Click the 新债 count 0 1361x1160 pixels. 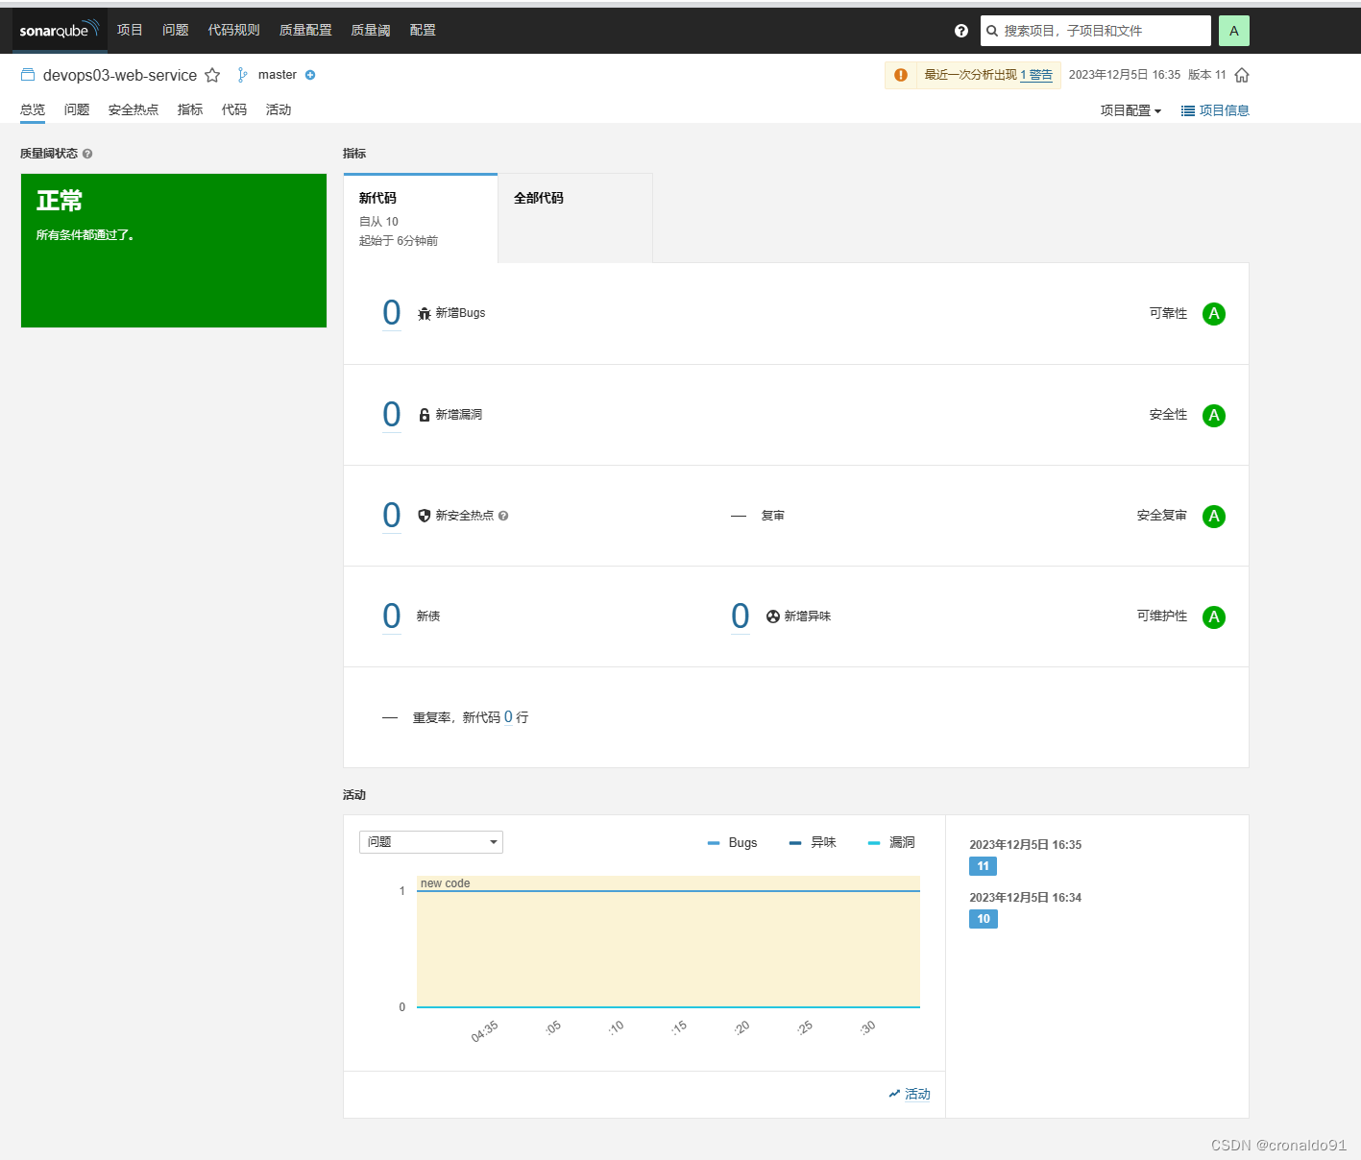pyautogui.click(x=392, y=616)
